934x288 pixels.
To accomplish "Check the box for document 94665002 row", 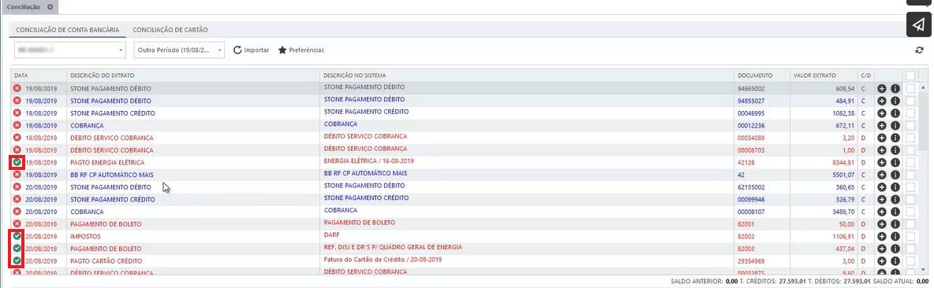I will [x=910, y=88].
